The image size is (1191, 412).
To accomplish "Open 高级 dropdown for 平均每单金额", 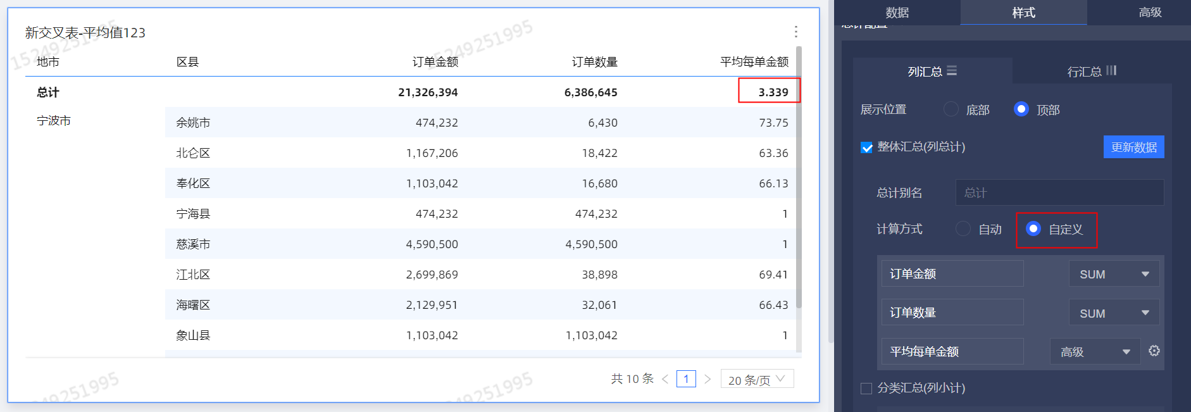I will click(1095, 351).
